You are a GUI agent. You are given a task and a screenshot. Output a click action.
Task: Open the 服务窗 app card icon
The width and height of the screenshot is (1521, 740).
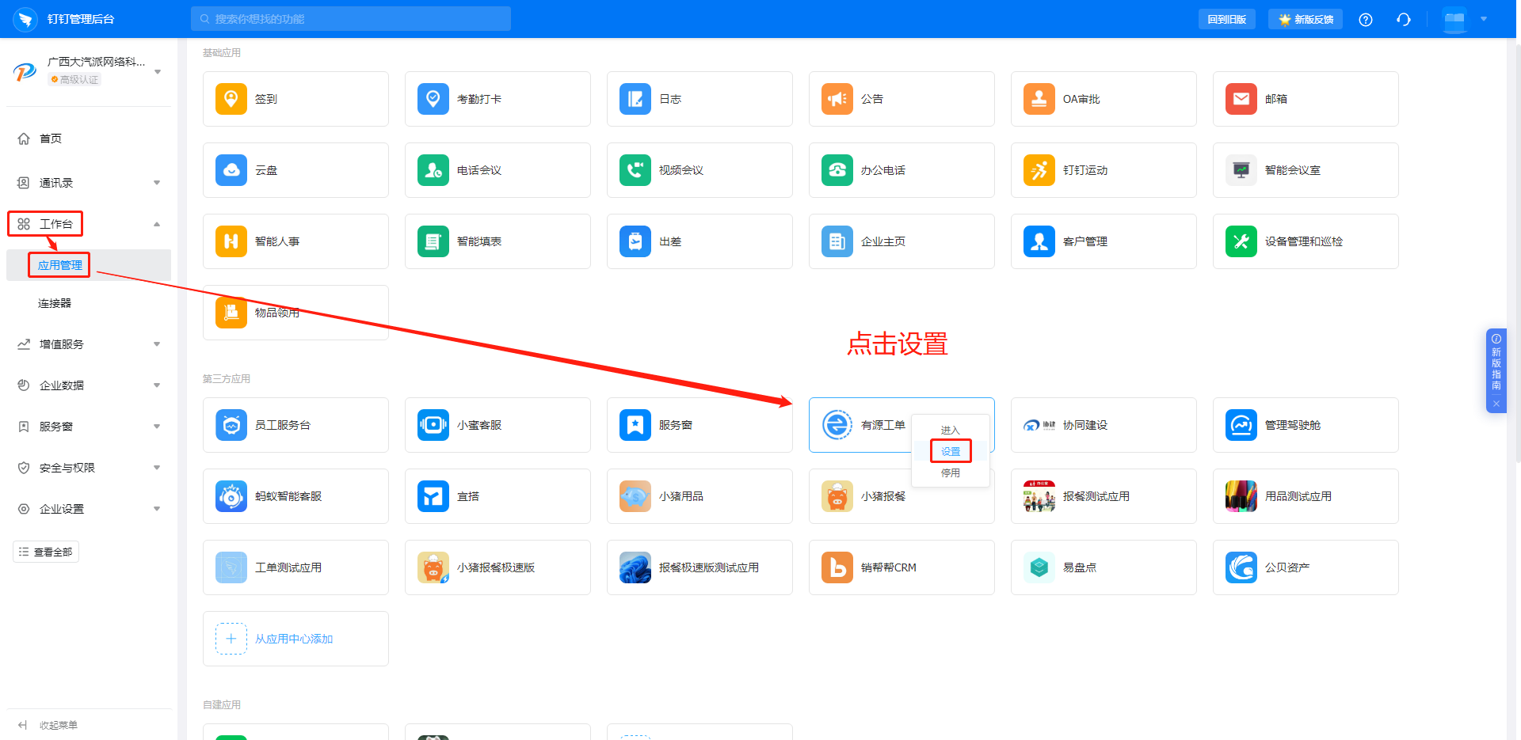pyautogui.click(x=635, y=425)
